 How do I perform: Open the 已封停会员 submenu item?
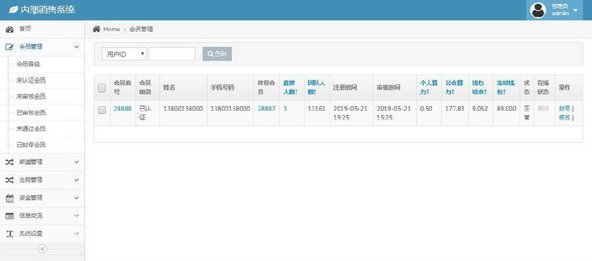[x=32, y=144]
